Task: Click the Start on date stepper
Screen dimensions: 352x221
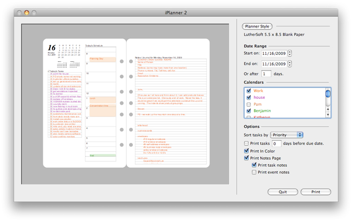Action: click(x=290, y=53)
